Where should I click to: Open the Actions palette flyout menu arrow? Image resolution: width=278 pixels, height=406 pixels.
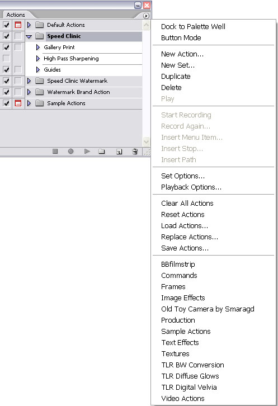click(146, 16)
